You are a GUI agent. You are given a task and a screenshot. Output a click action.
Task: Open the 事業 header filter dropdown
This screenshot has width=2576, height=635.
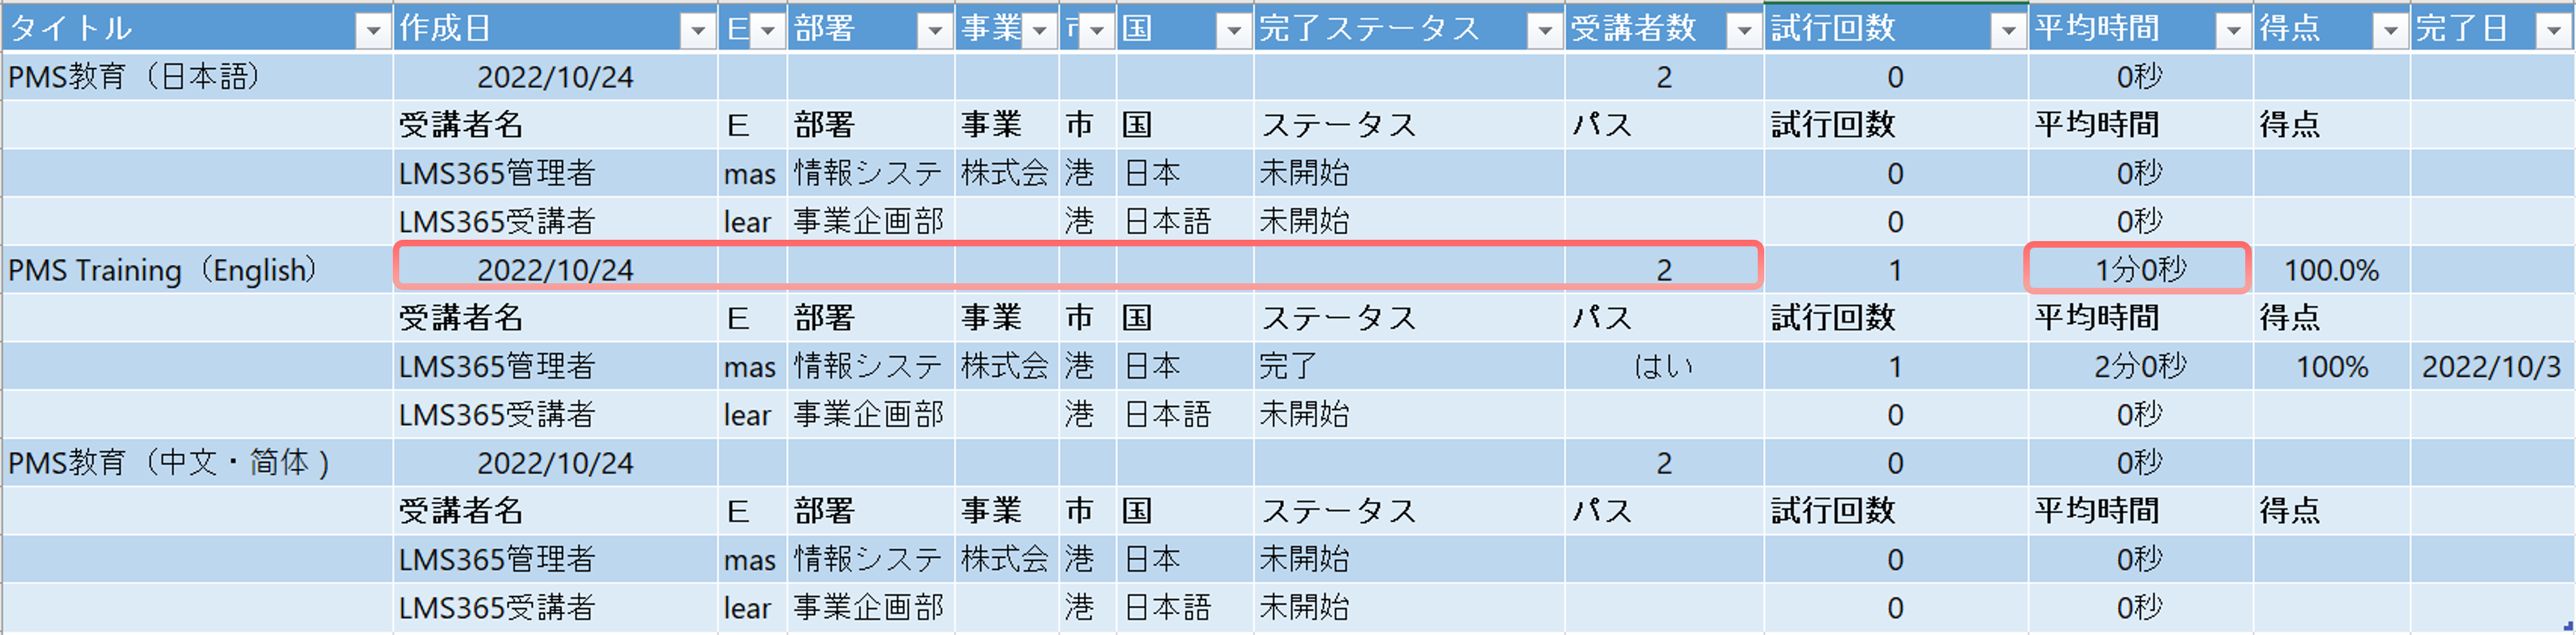click(x=1040, y=30)
